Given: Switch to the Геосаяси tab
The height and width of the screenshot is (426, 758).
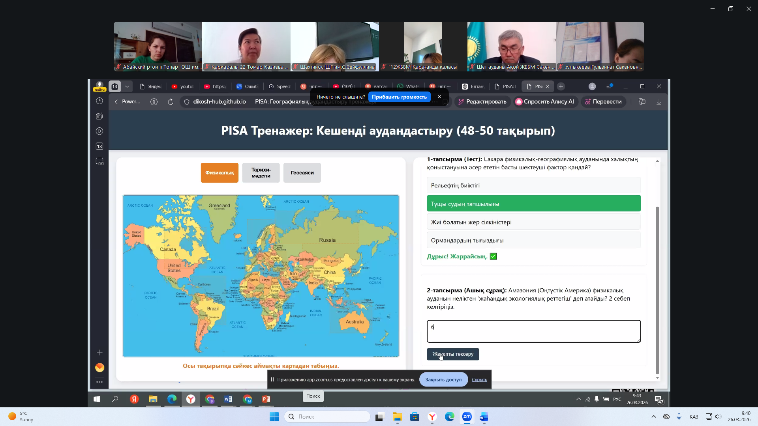Looking at the screenshot, I should coord(302,173).
